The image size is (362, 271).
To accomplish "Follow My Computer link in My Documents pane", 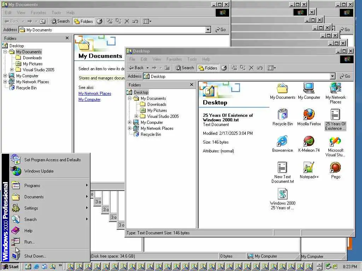I will click(x=89, y=99).
